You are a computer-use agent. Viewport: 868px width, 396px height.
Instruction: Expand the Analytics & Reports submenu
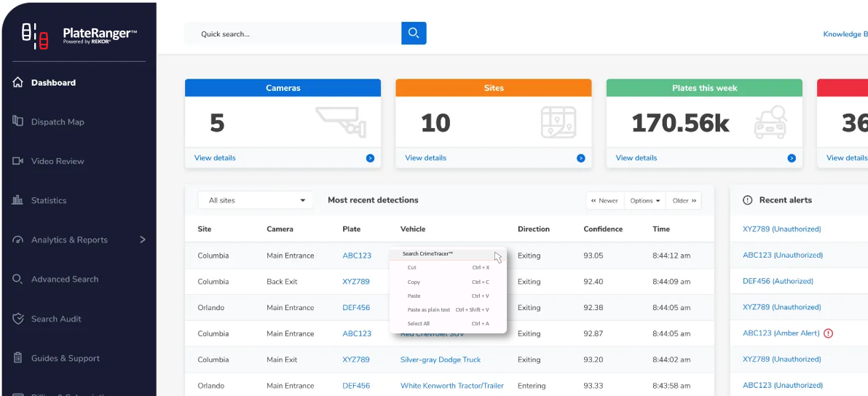[x=142, y=239]
